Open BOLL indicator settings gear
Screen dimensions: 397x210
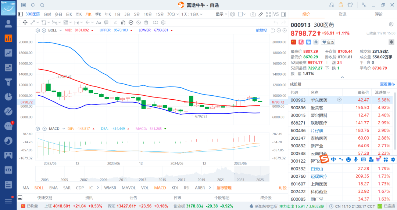pyautogui.click(x=37, y=30)
